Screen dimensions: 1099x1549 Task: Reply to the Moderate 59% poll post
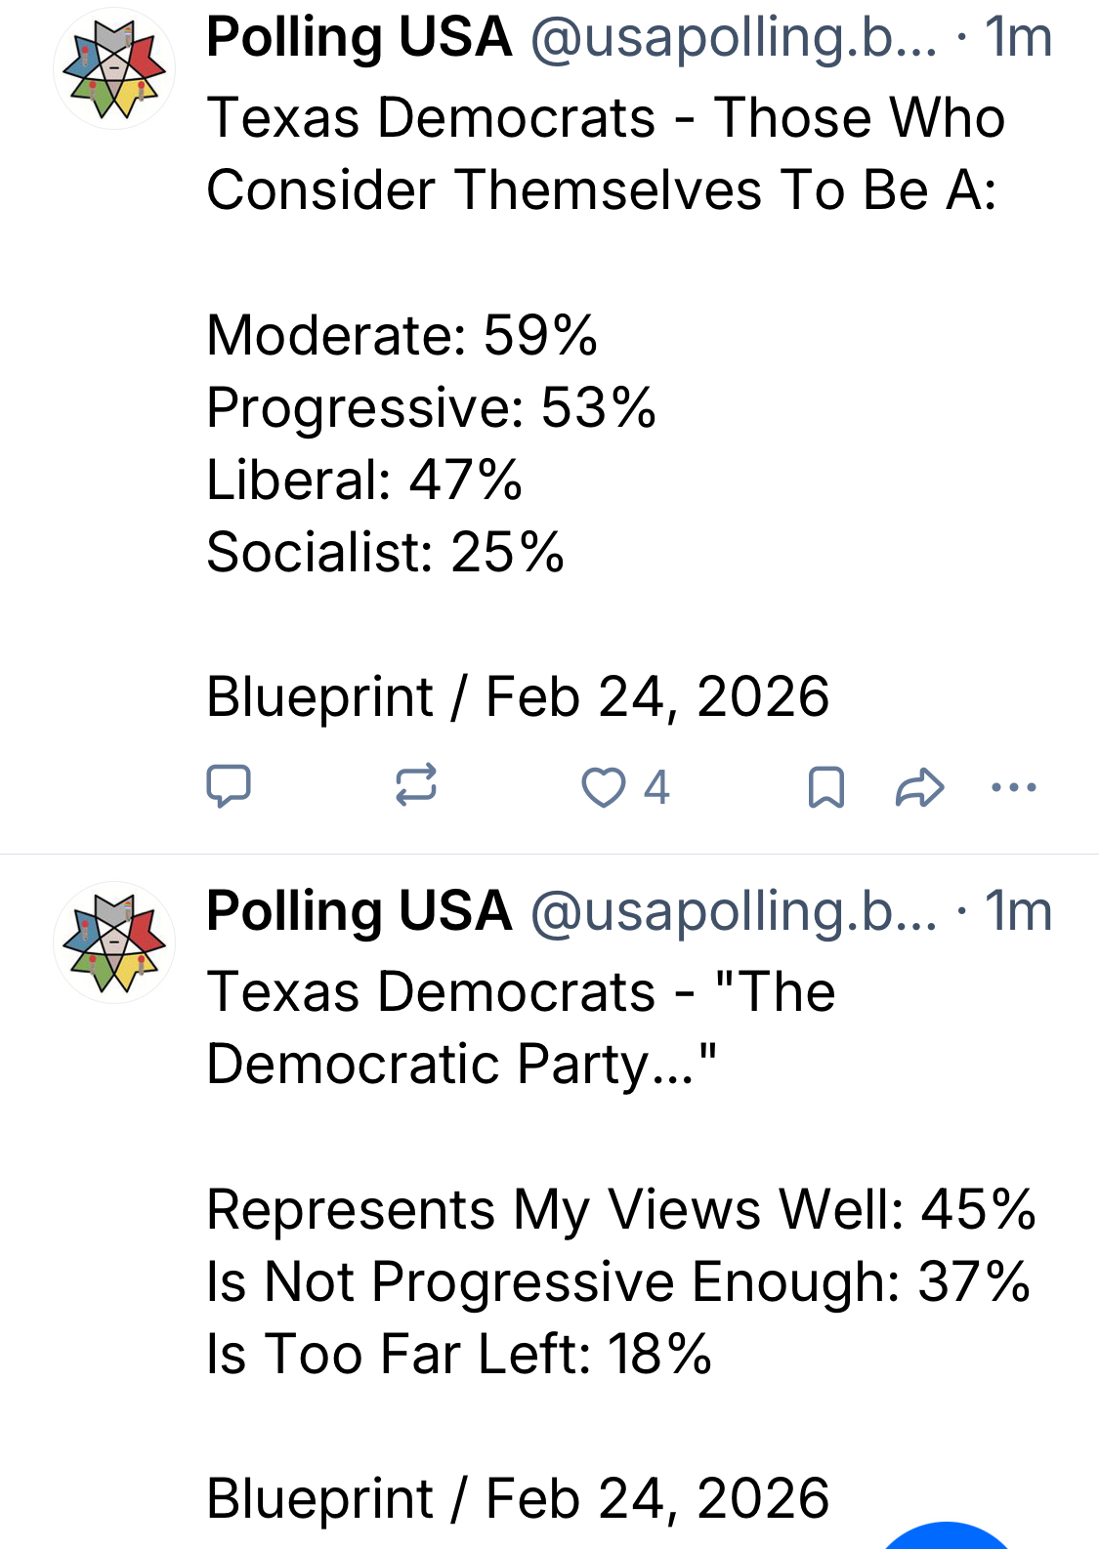229,786
